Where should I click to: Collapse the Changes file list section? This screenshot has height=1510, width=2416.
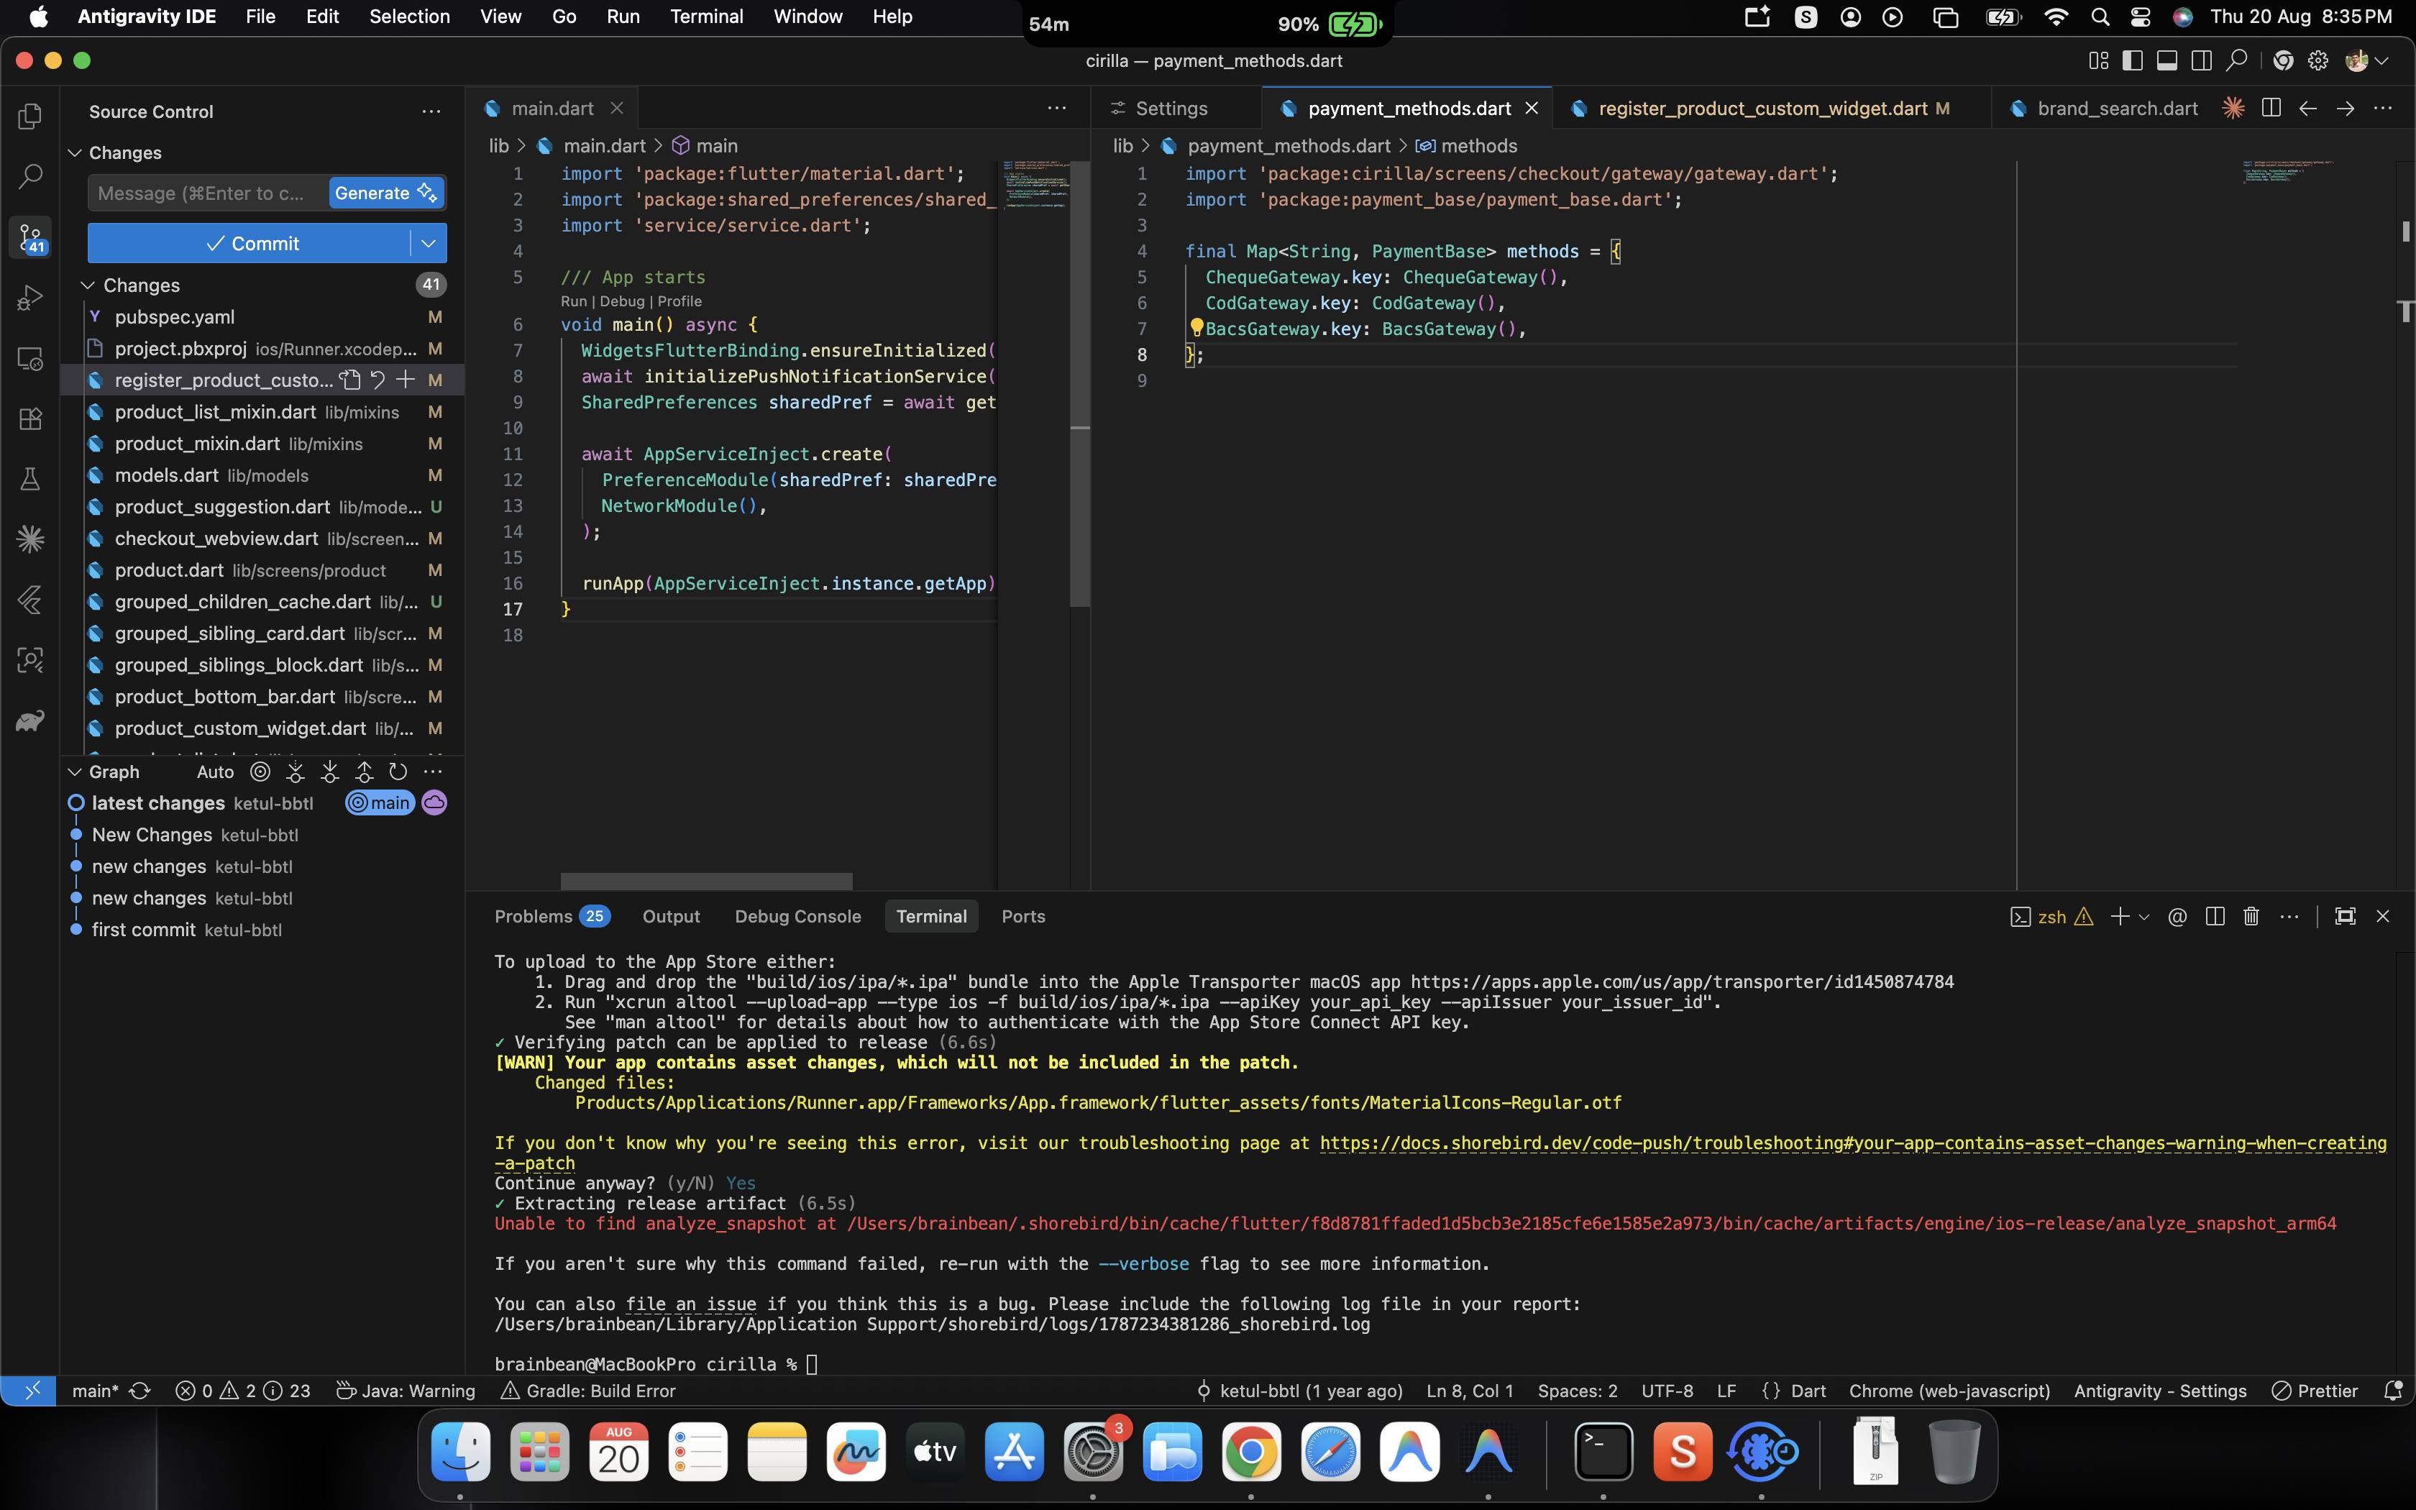pos(88,285)
